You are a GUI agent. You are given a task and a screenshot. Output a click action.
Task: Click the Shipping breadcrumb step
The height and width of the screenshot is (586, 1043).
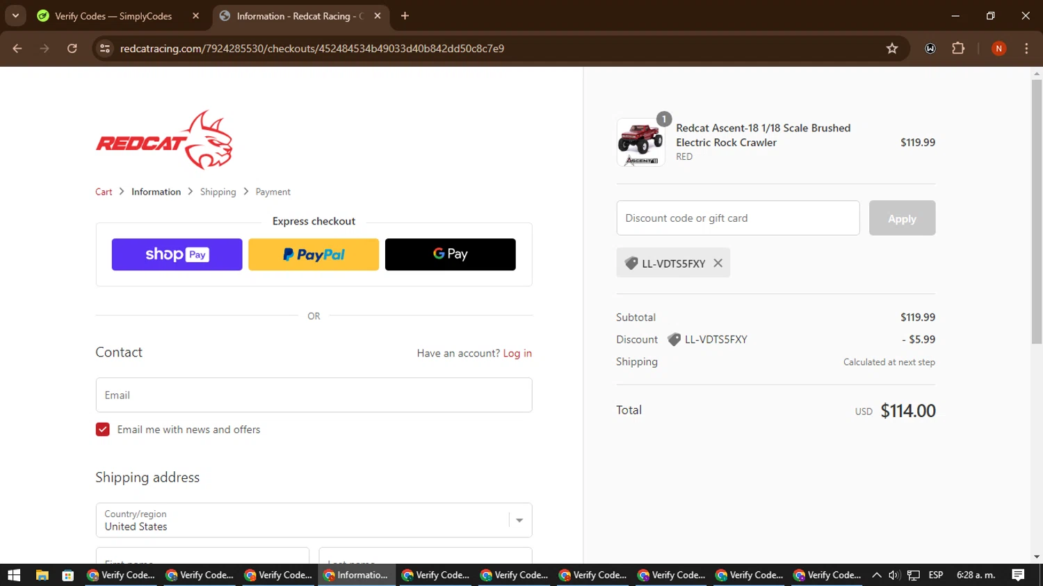pyautogui.click(x=218, y=192)
